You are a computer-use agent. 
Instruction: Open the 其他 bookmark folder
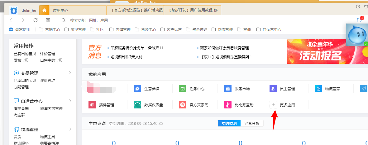tap(244, 30)
